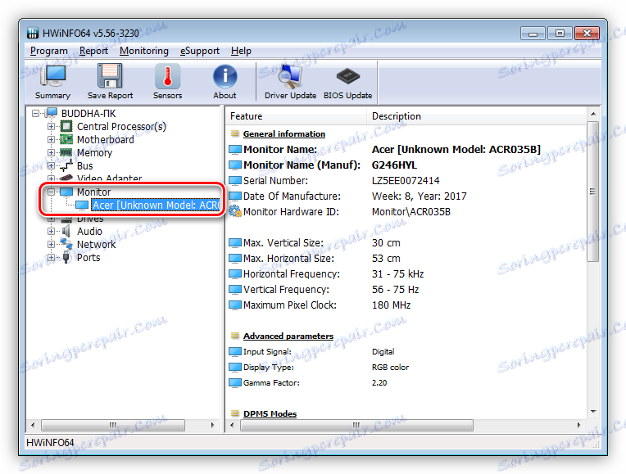Expand the Audio node
The width and height of the screenshot is (626, 474).
tap(51, 232)
